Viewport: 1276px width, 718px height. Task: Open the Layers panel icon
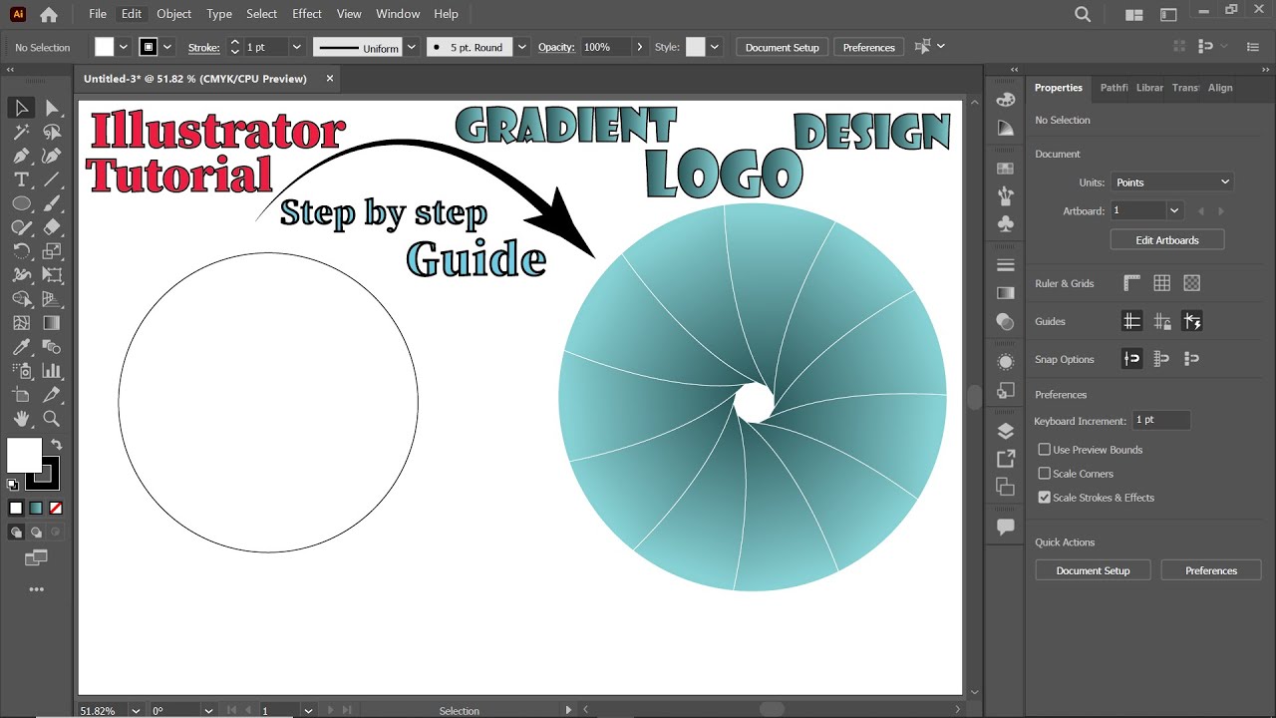tap(1005, 431)
